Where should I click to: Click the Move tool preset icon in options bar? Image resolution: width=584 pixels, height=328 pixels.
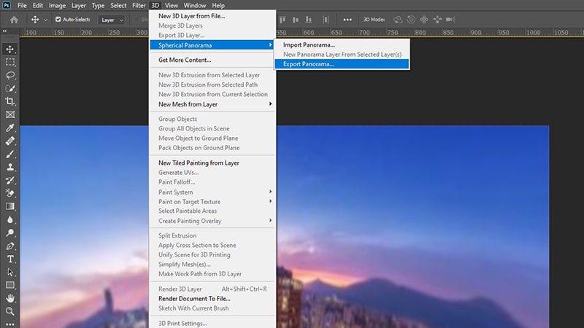pos(35,20)
